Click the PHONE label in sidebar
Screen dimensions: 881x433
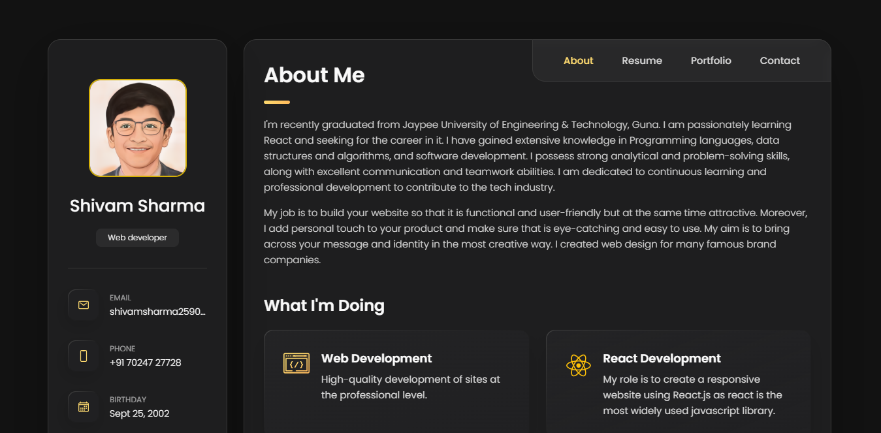click(123, 349)
